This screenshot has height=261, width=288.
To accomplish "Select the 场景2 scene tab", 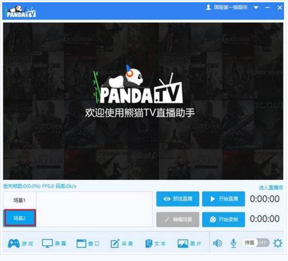I will pos(20,218).
